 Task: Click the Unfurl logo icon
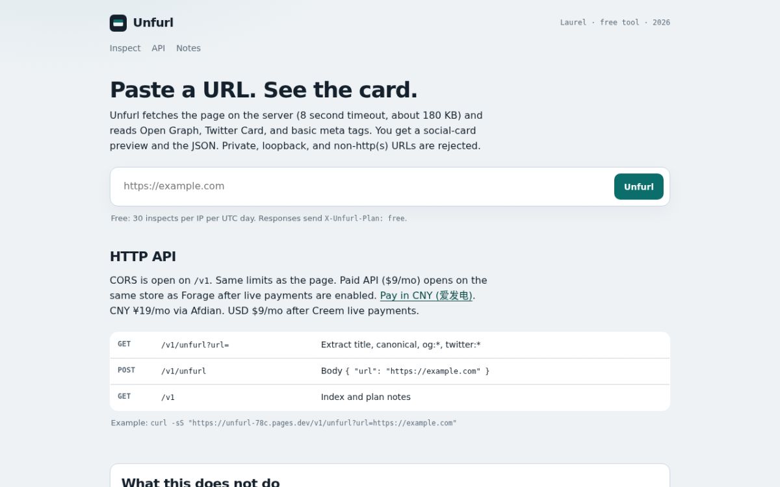pos(118,23)
